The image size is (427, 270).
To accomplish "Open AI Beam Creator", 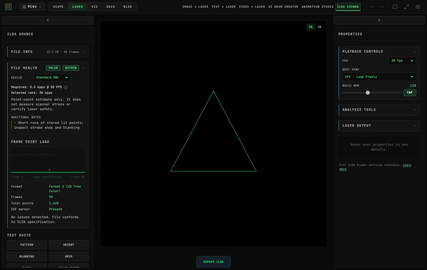I will [x=284, y=7].
